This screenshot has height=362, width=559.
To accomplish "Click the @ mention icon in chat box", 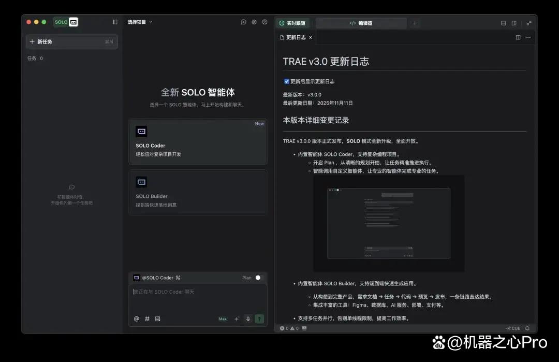I will click(137, 319).
